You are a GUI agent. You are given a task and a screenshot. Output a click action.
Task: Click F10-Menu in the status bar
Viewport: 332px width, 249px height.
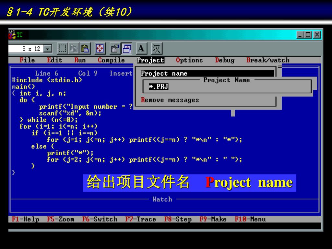[x=250, y=219]
